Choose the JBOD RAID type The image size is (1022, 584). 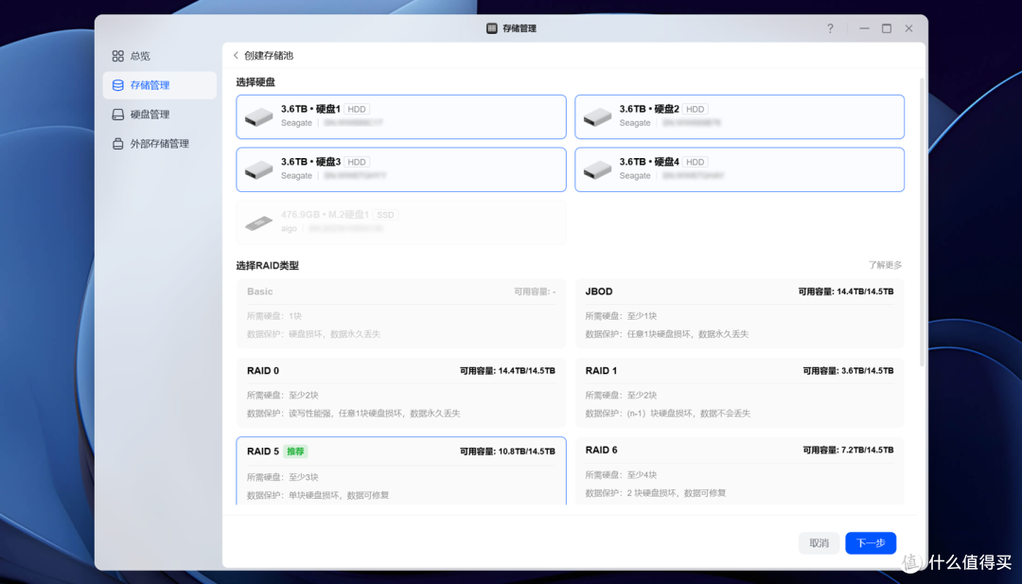739,313
